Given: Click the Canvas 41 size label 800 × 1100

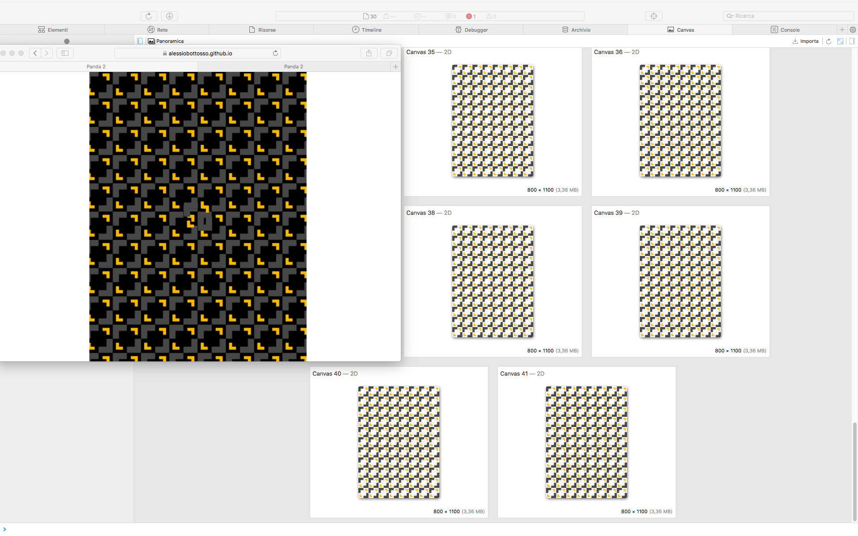Looking at the screenshot, I should tap(634, 511).
